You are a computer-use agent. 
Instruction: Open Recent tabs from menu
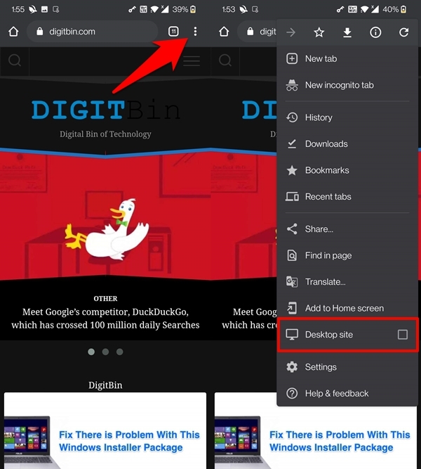point(347,196)
